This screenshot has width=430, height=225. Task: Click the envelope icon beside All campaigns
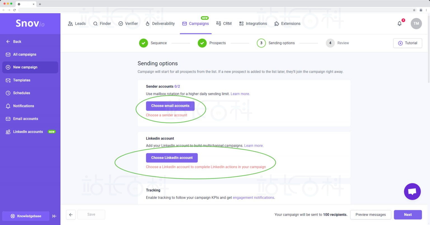pyautogui.click(x=8, y=54)
